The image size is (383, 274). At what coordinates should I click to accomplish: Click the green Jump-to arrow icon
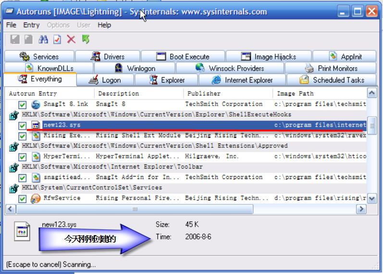86,39
